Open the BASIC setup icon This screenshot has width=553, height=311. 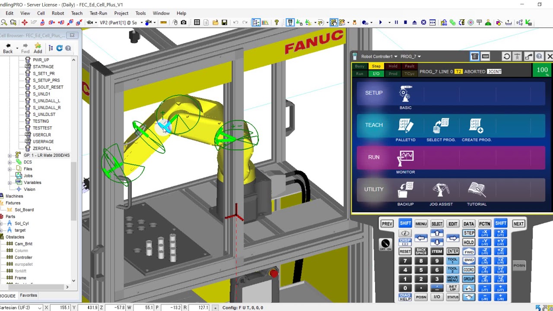point(405,94)
